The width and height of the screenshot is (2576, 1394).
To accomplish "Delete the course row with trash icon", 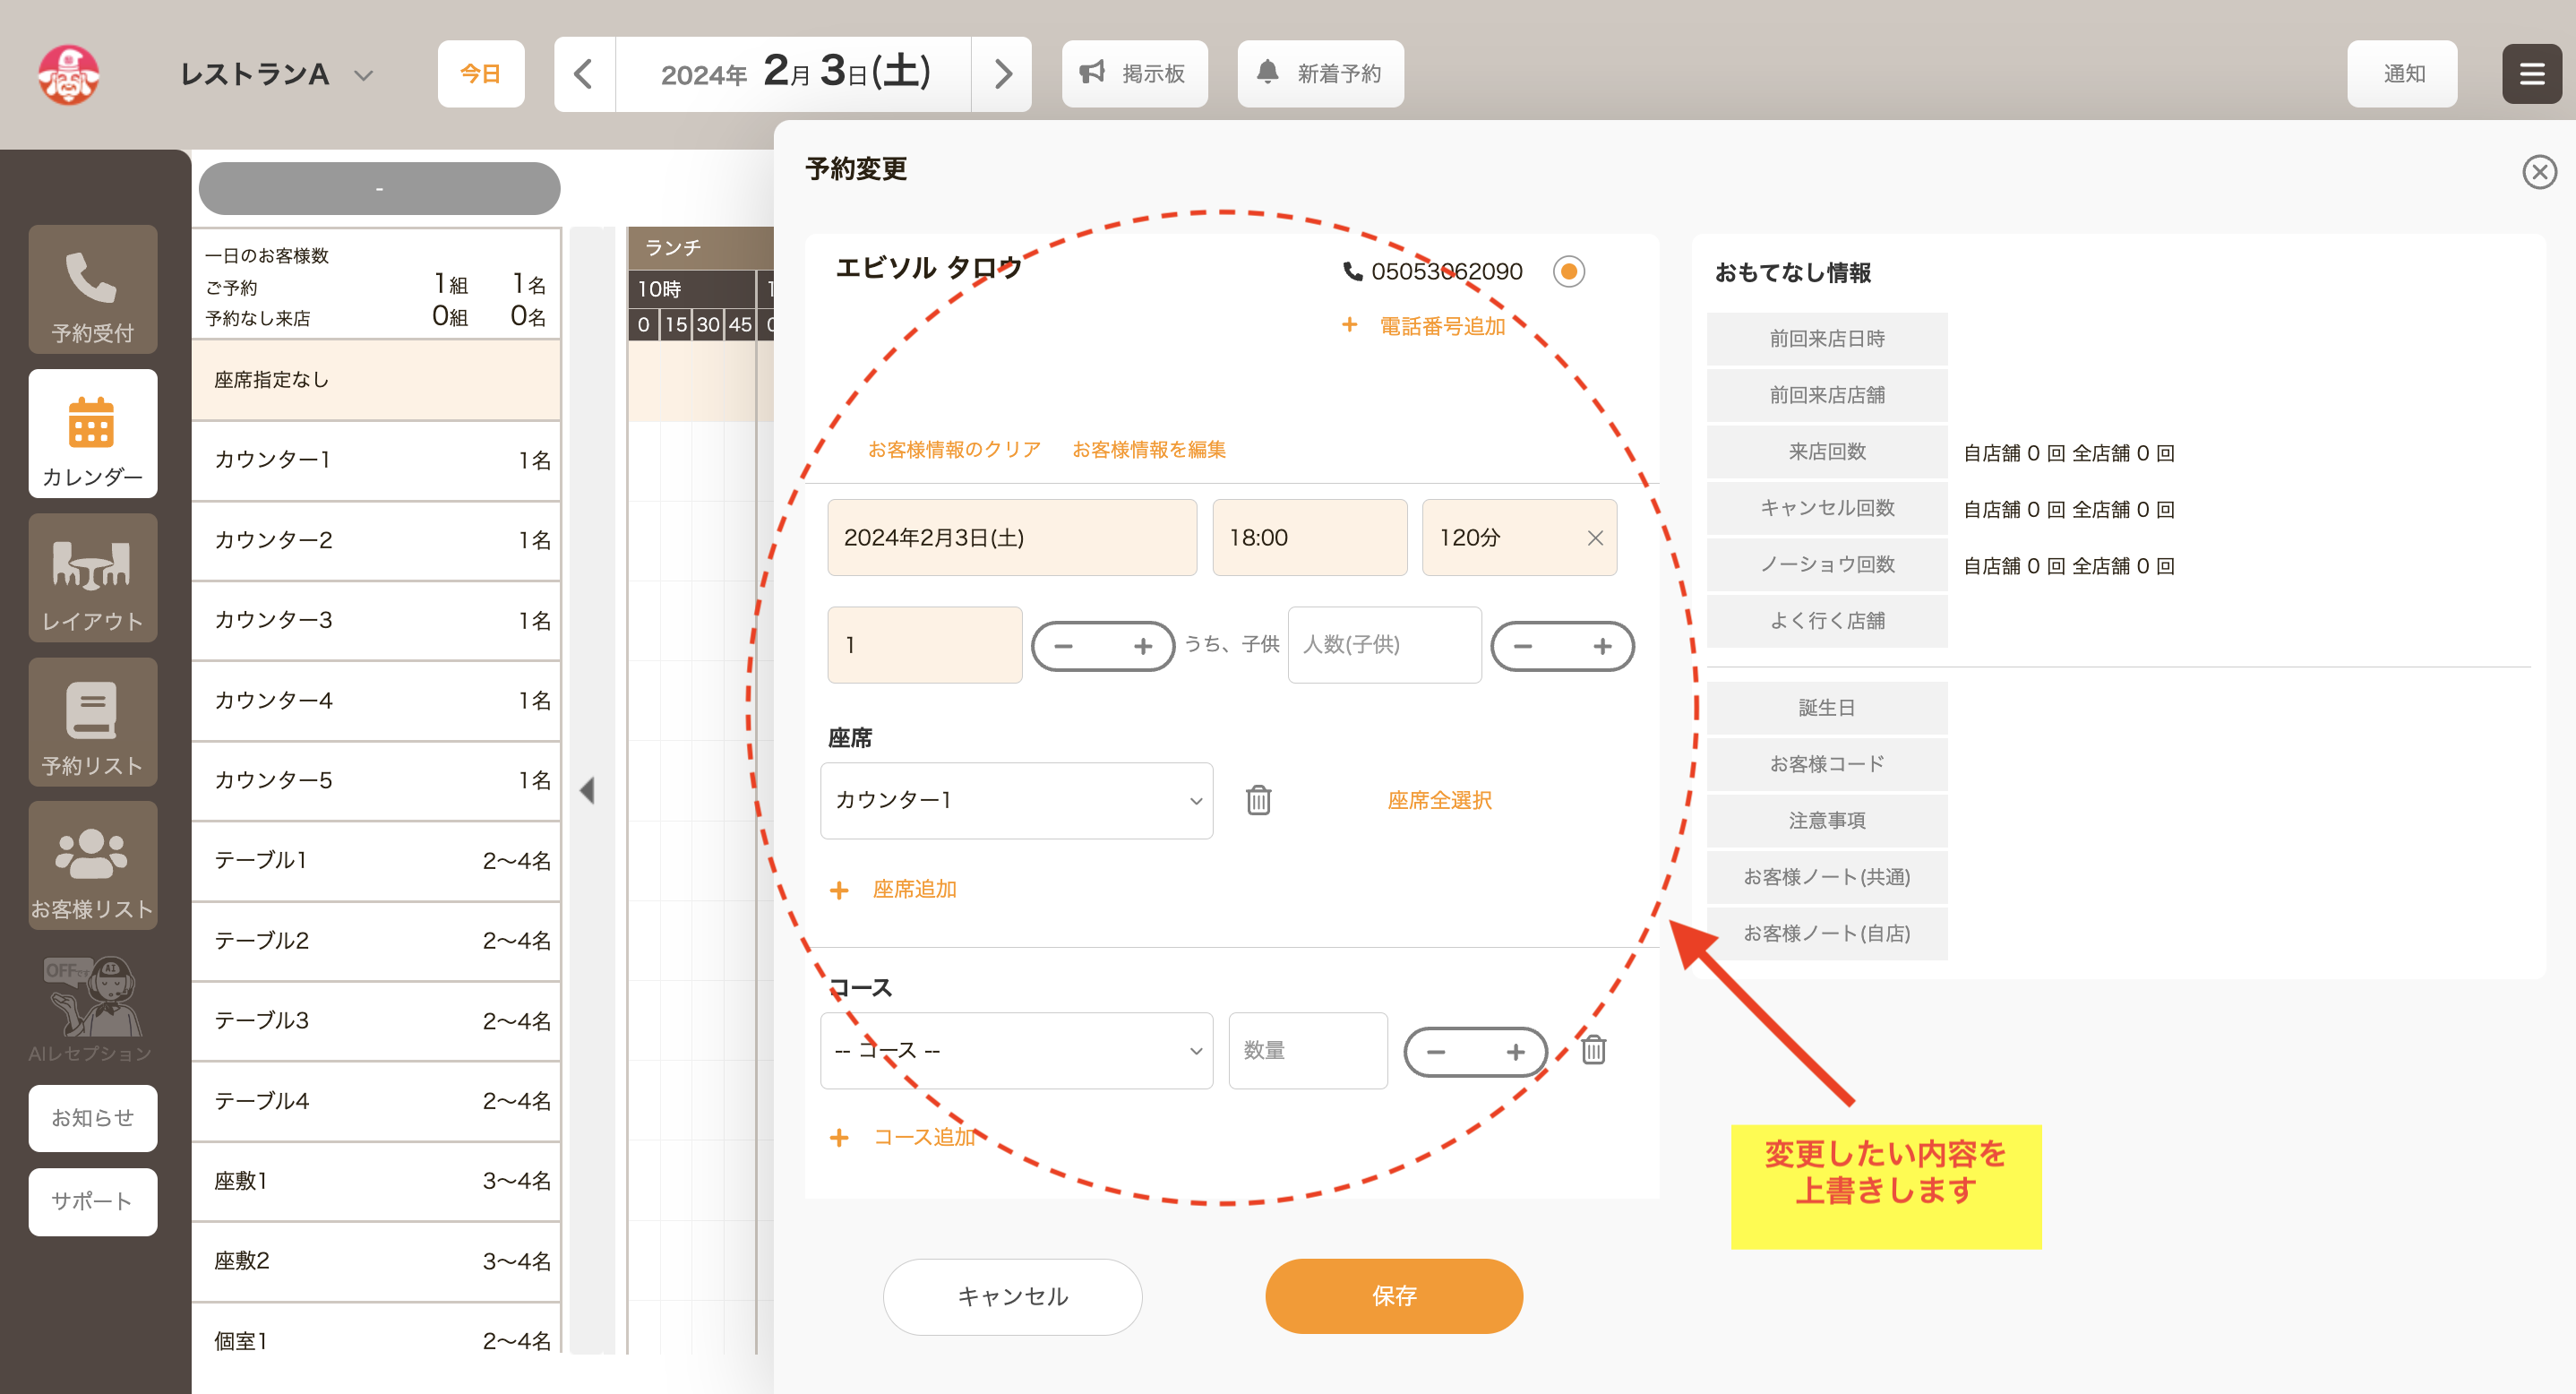I will tap(1593, 1050).
